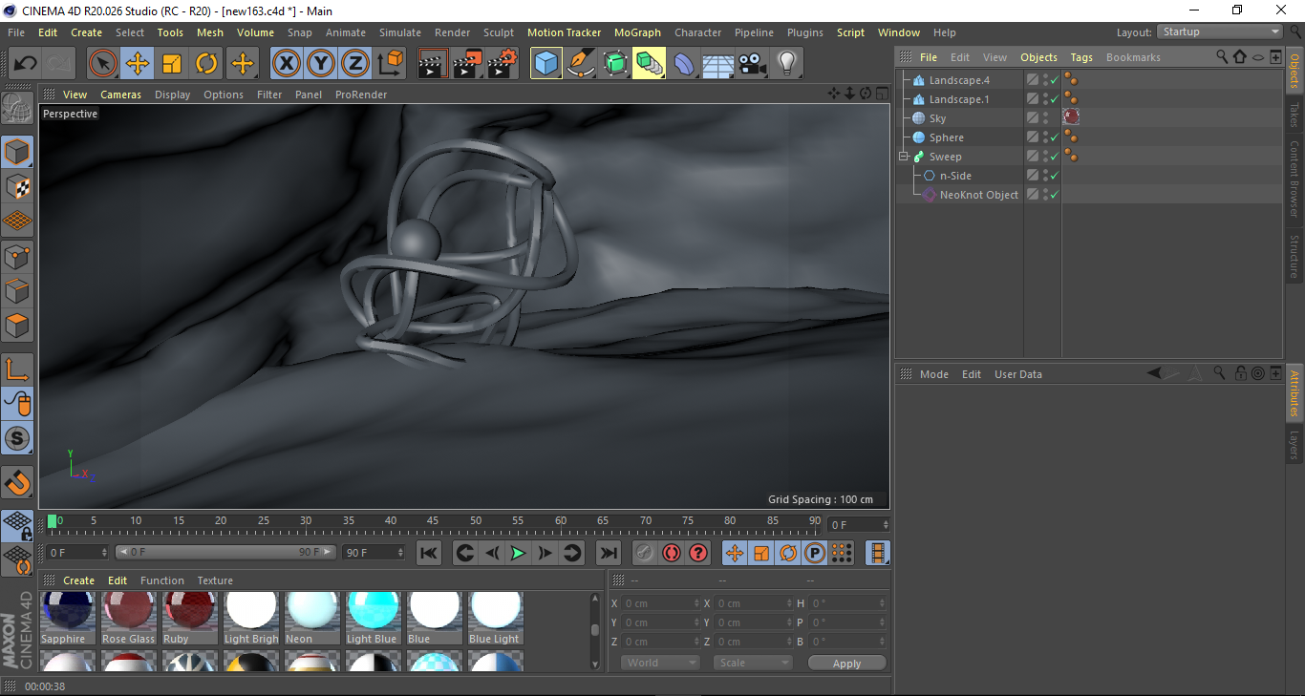The height and width of the screenshot is (696, 1305).
Task: Select the NeoKnot Object row
Action: click(979, 195)
